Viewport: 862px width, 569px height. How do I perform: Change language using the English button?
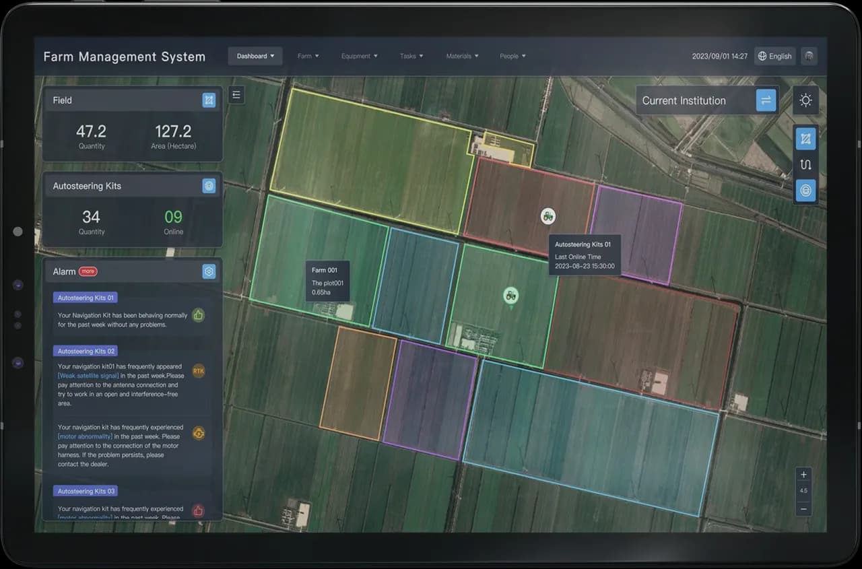775,56
